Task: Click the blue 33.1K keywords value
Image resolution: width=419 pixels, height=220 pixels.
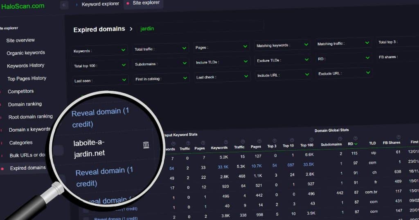Action: tap(223, 167)
